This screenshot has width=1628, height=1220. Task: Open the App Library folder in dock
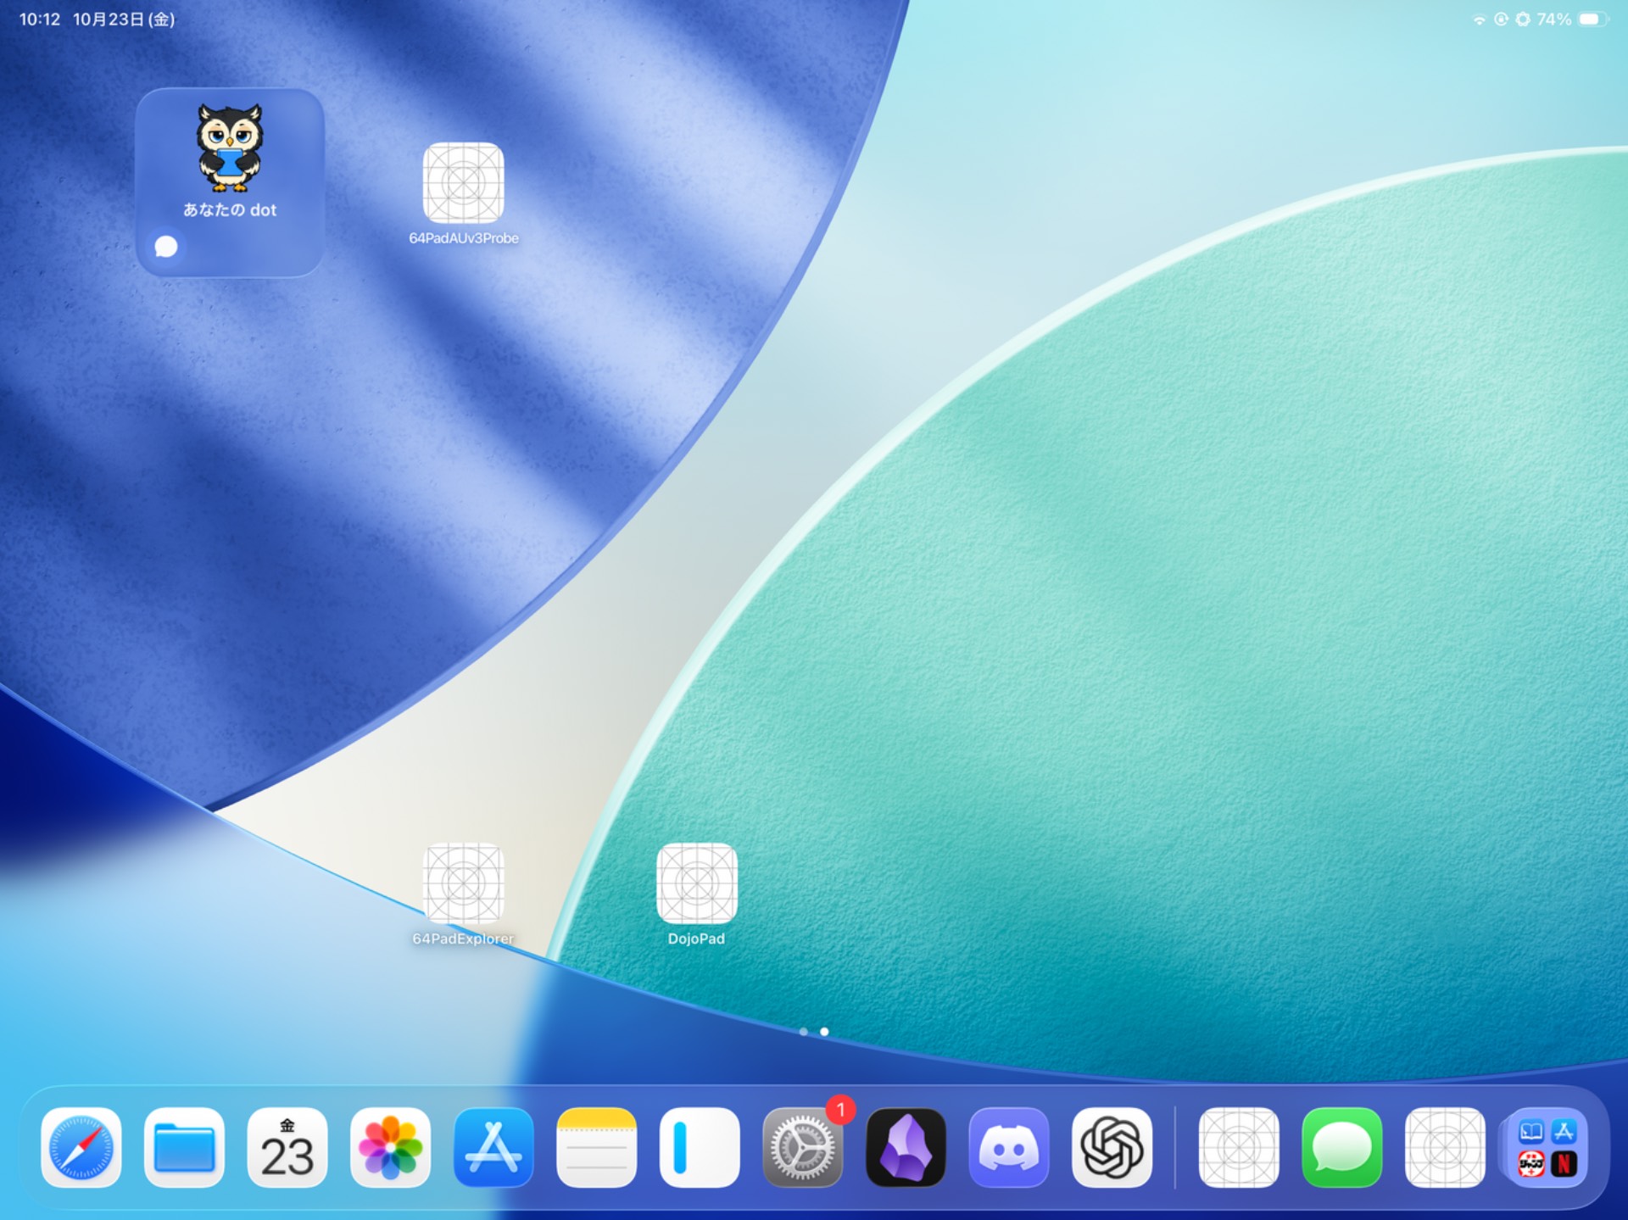pos(1547,1148)
